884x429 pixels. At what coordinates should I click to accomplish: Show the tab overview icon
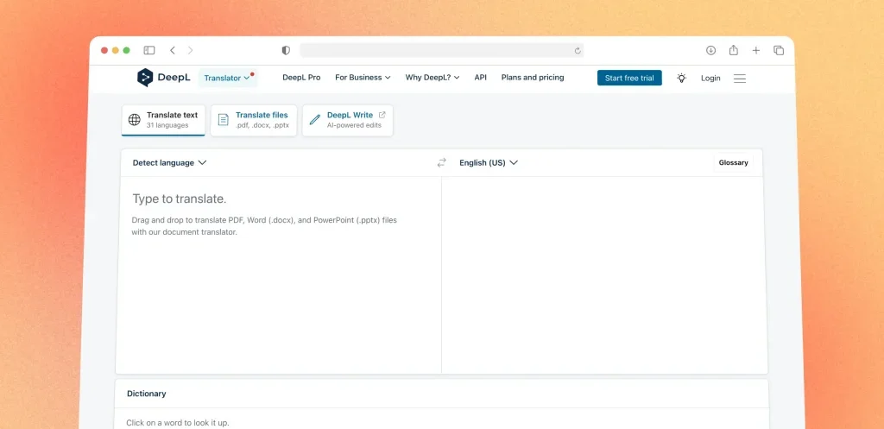[778, 50]
